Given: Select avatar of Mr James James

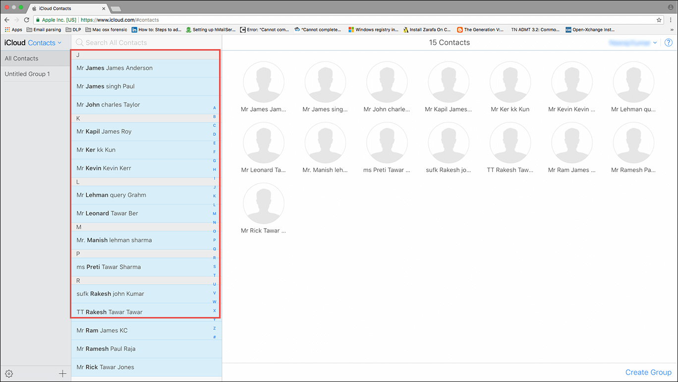Looking at the screenshot, I should click(264, 82).
